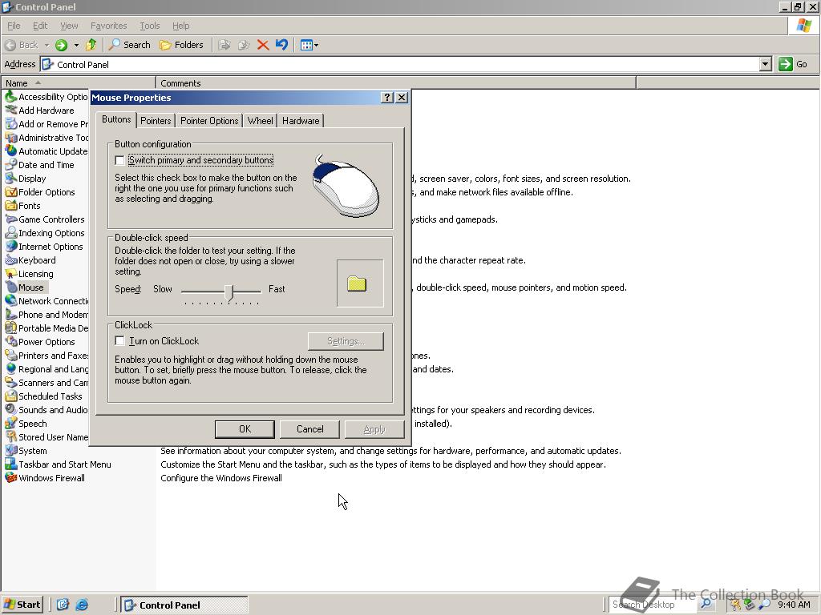Open the File menu

pyautogui.click(x=14, y=26)
